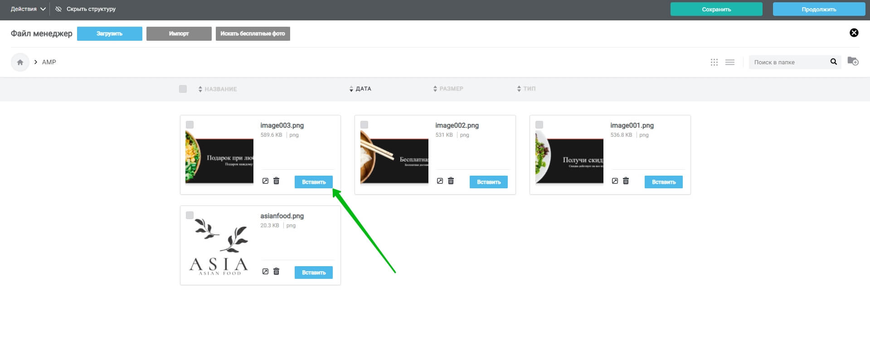The width and height of the screenshot is (870, 354).
Task: Sort files by Размер column
Action: [x=448, y=89]
